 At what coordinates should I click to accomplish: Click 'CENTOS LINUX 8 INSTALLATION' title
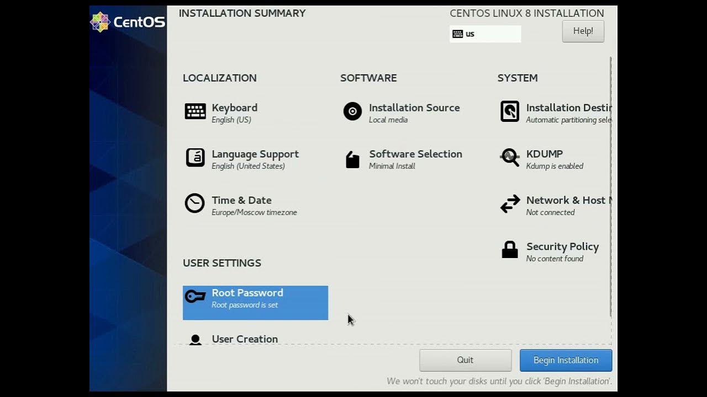click(527, 13)
